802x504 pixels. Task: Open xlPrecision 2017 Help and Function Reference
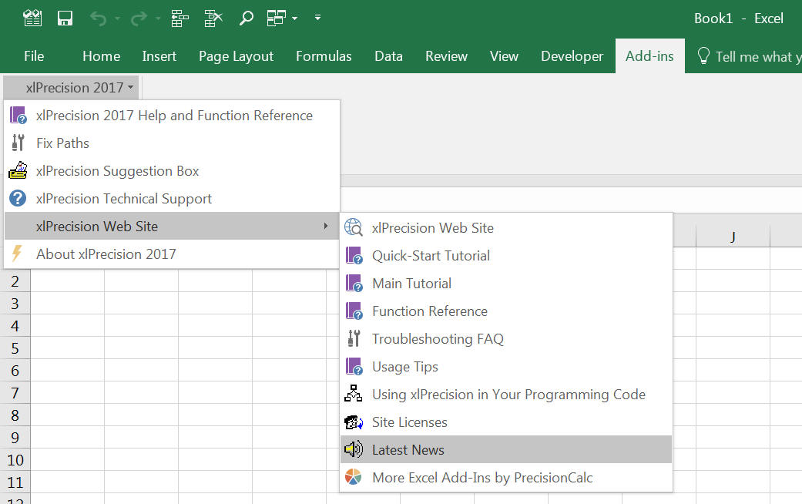tap(172, 115)
